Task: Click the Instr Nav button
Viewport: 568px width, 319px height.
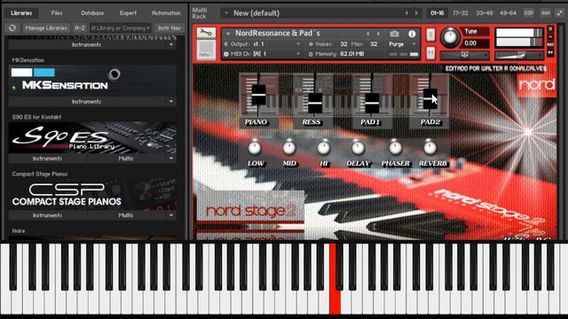Action: 170,27
